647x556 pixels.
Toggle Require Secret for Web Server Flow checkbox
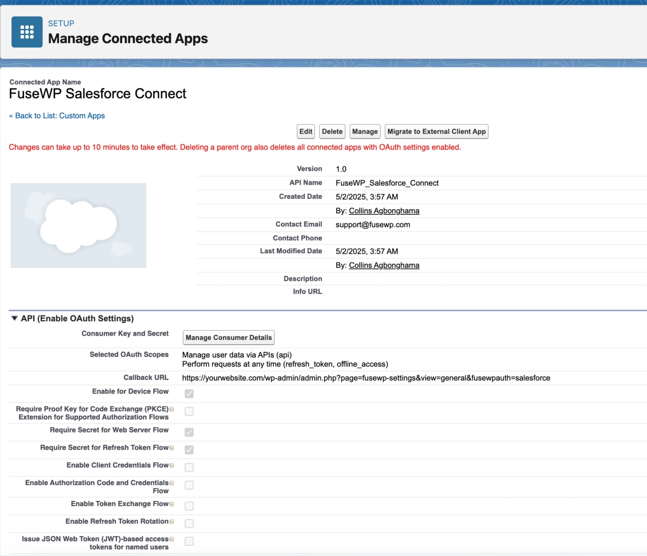[x=189, y=432]
